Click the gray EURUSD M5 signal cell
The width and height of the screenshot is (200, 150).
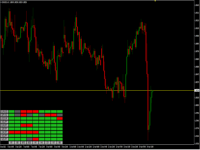[x=17, y=112]
